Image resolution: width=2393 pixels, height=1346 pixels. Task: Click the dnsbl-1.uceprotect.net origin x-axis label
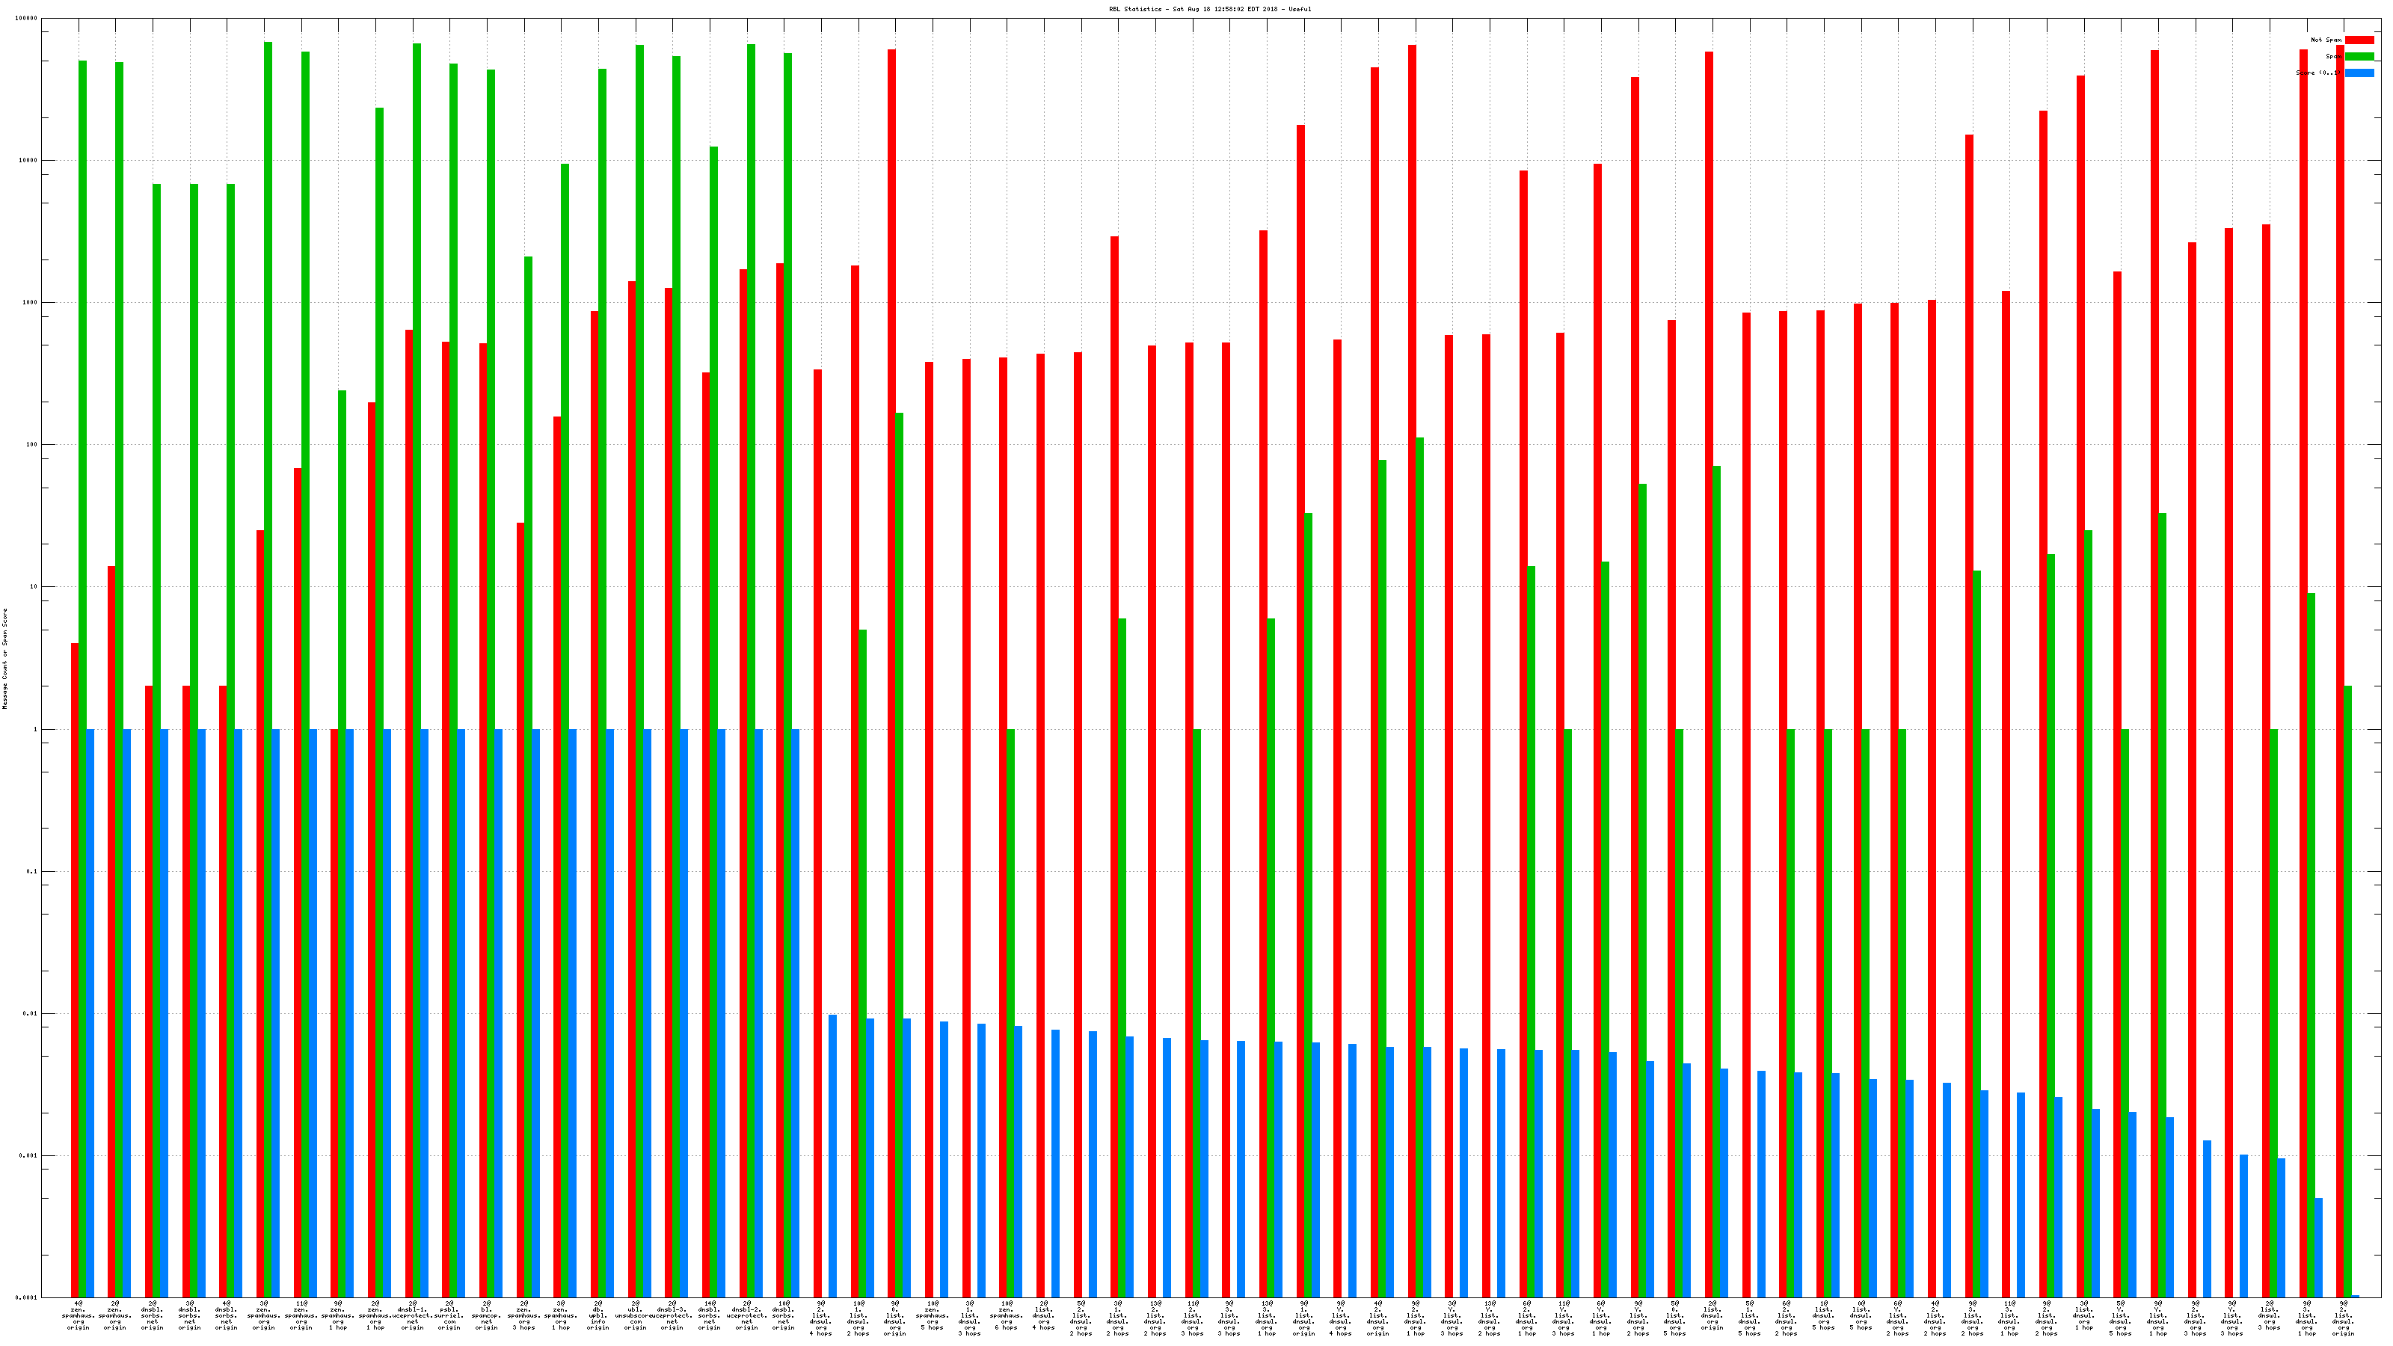click(413, 1315)
